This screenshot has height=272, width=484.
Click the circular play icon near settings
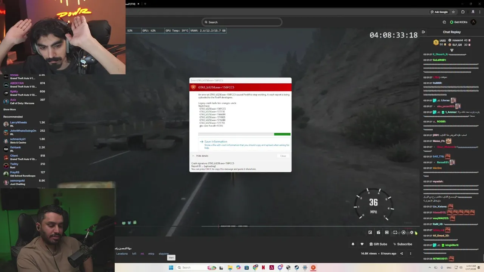click(403, 232)
